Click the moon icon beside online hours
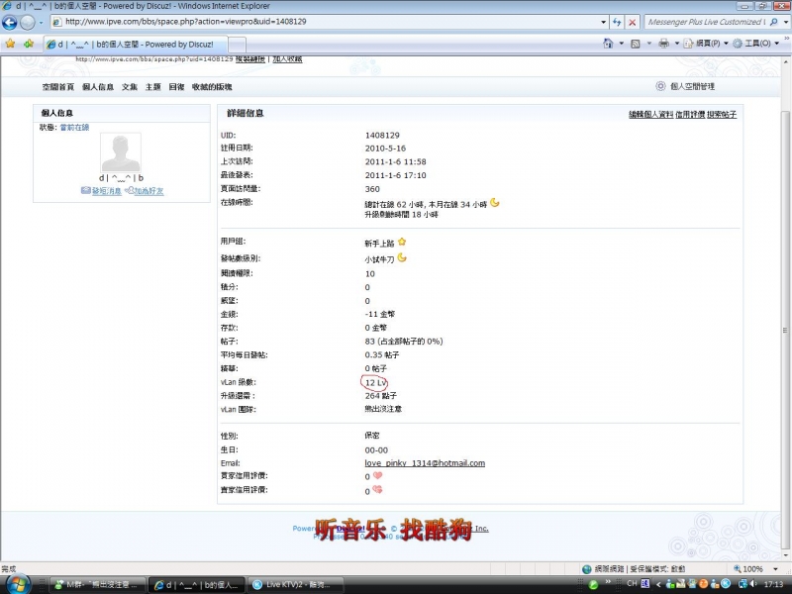The width and height of the screenshot is (792, 594). point(494,203)
